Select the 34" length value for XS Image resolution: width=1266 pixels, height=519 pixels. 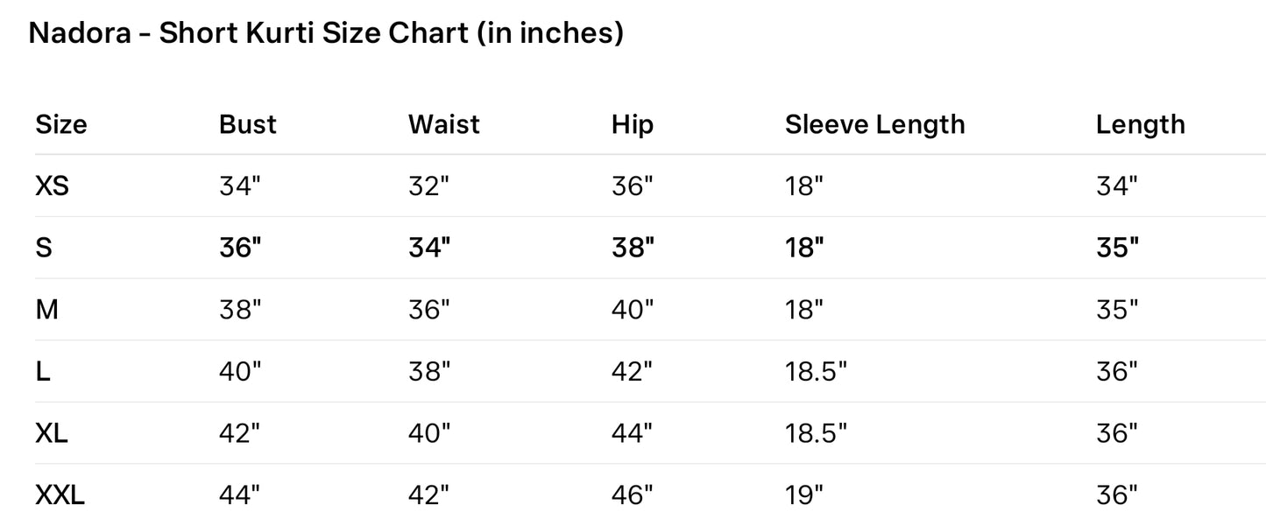[x=1117, y=186]
